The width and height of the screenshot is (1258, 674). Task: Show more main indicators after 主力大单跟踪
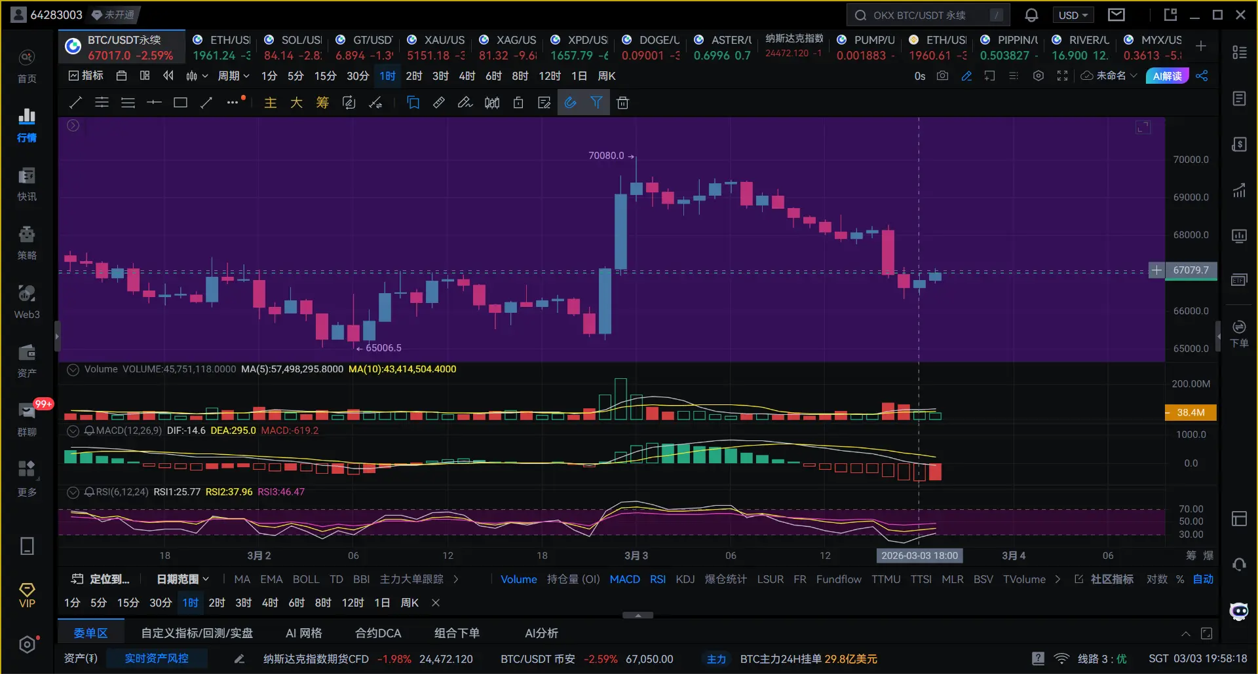456,579
